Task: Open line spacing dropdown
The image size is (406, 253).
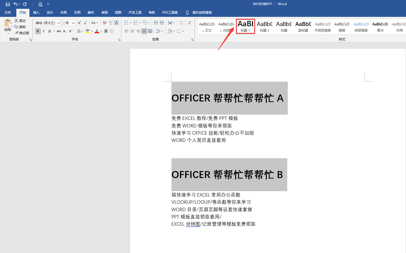Action: (x=159, y=31)
